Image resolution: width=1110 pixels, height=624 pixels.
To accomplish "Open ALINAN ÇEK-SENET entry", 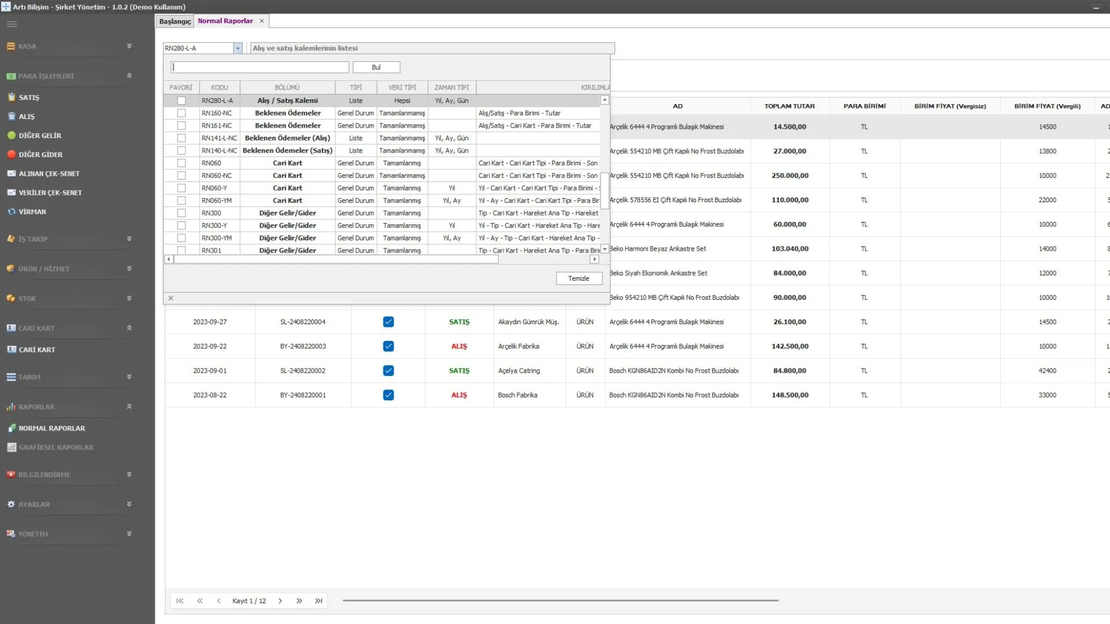I will pos(49,174).
